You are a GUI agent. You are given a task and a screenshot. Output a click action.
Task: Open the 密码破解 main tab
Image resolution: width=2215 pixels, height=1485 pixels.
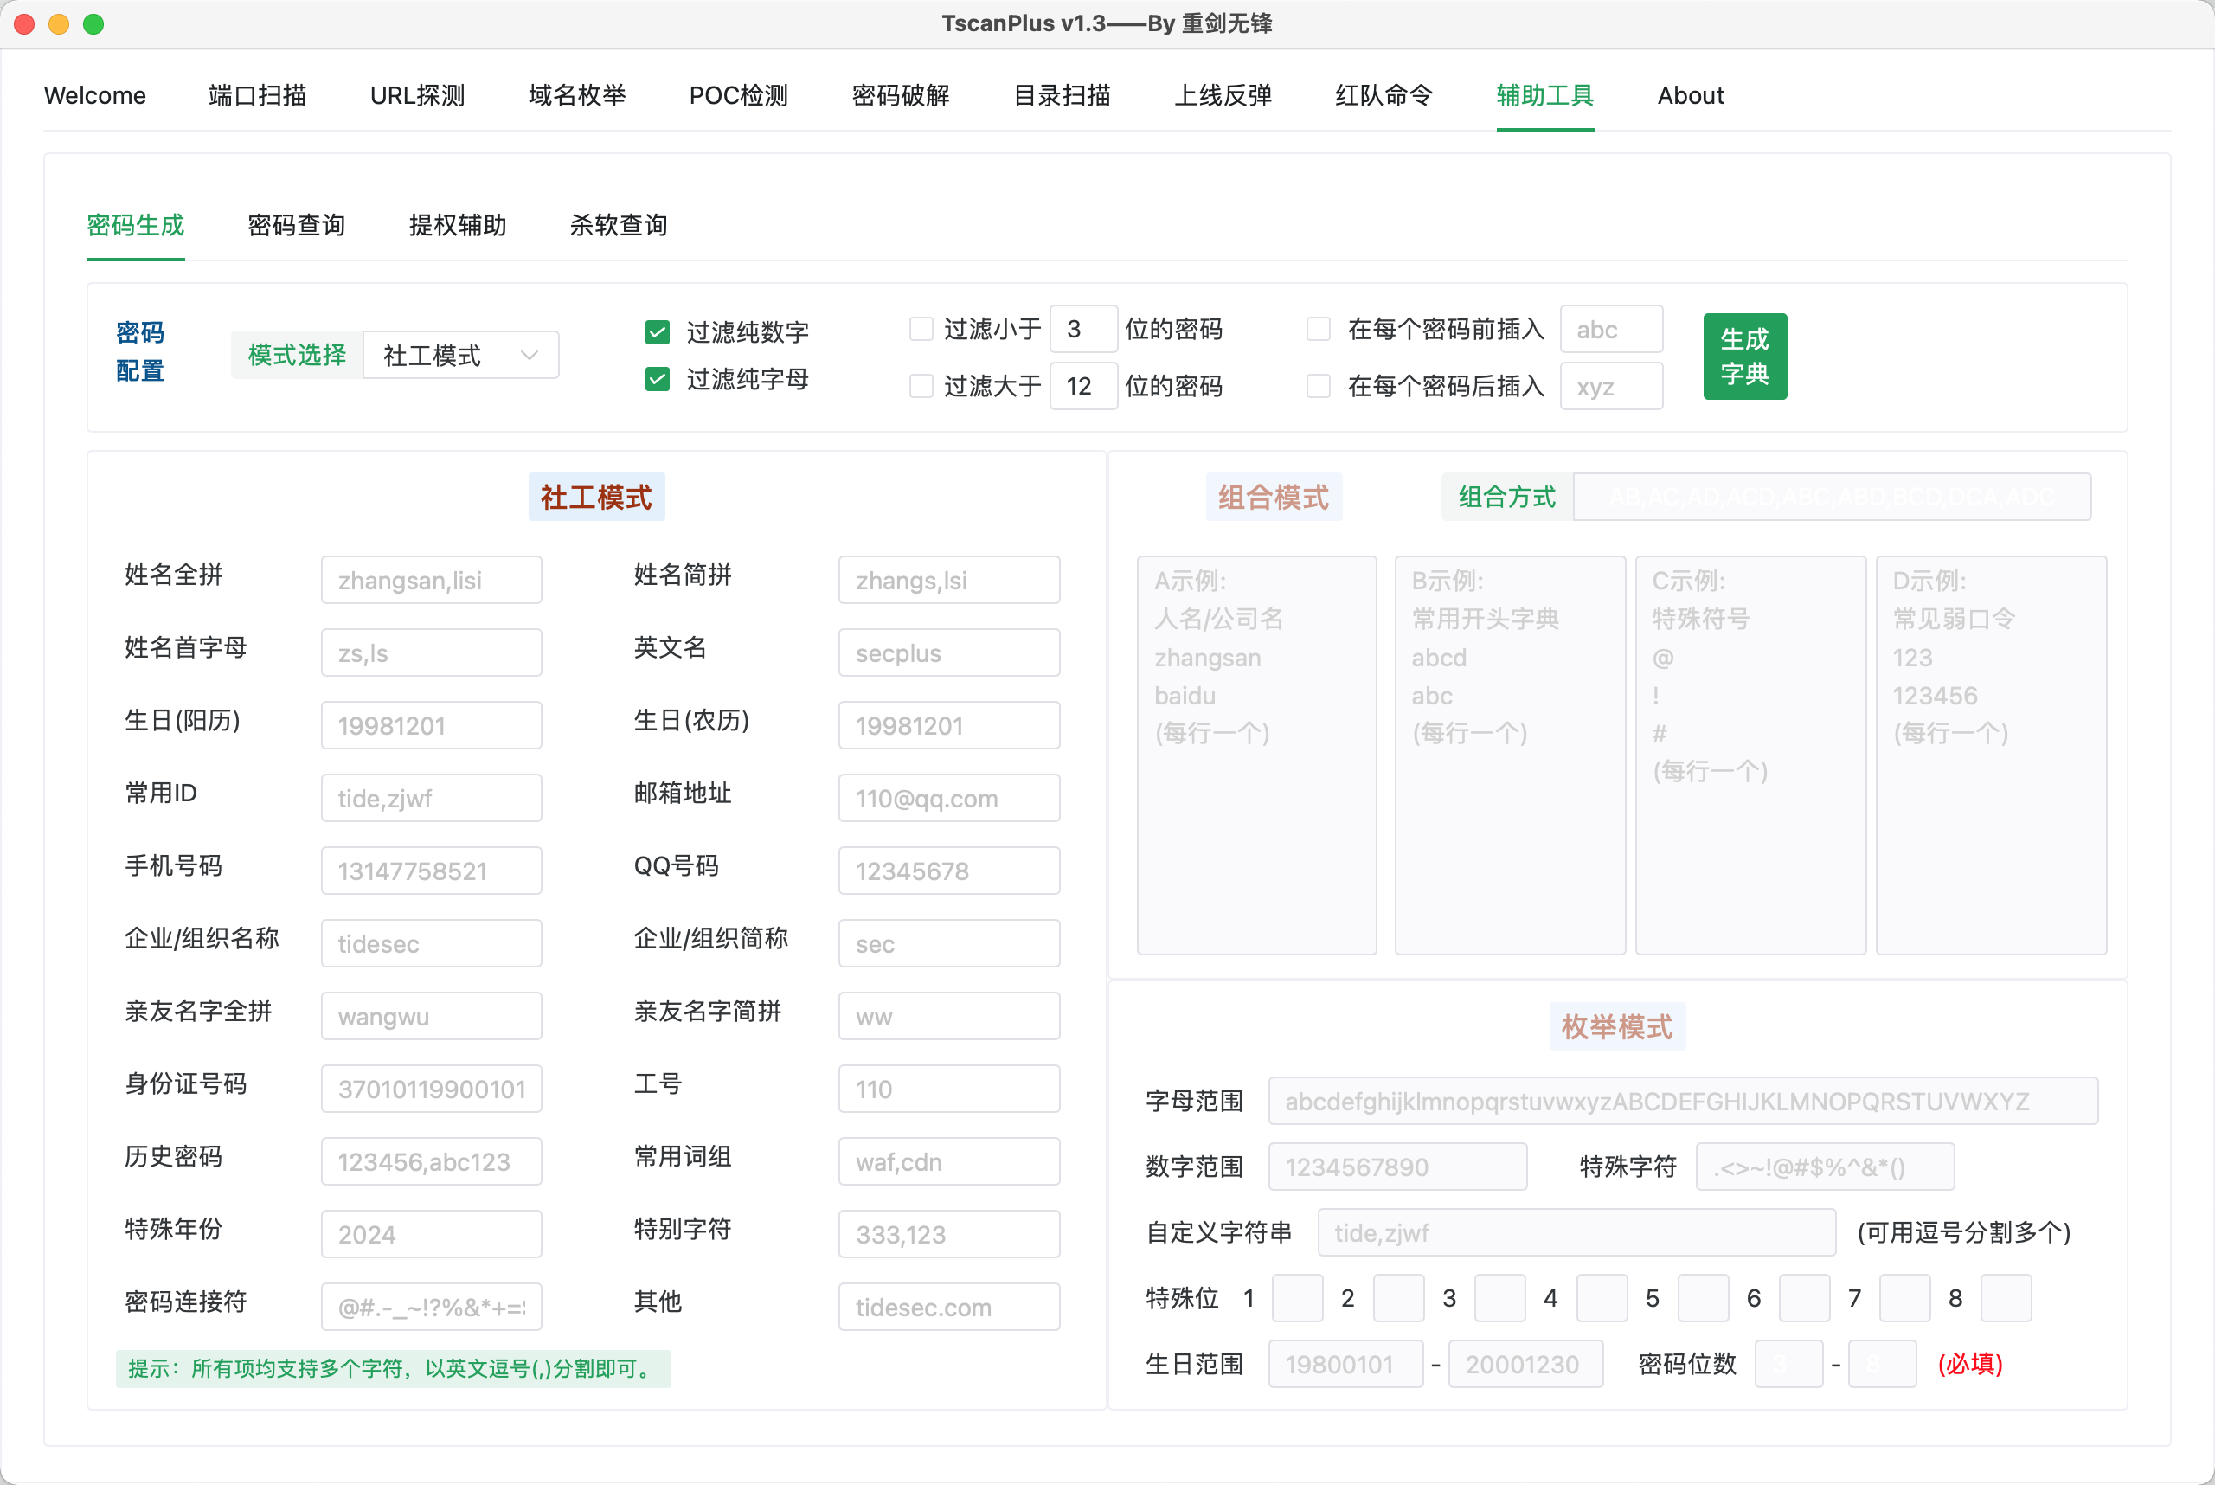(900, 96)
